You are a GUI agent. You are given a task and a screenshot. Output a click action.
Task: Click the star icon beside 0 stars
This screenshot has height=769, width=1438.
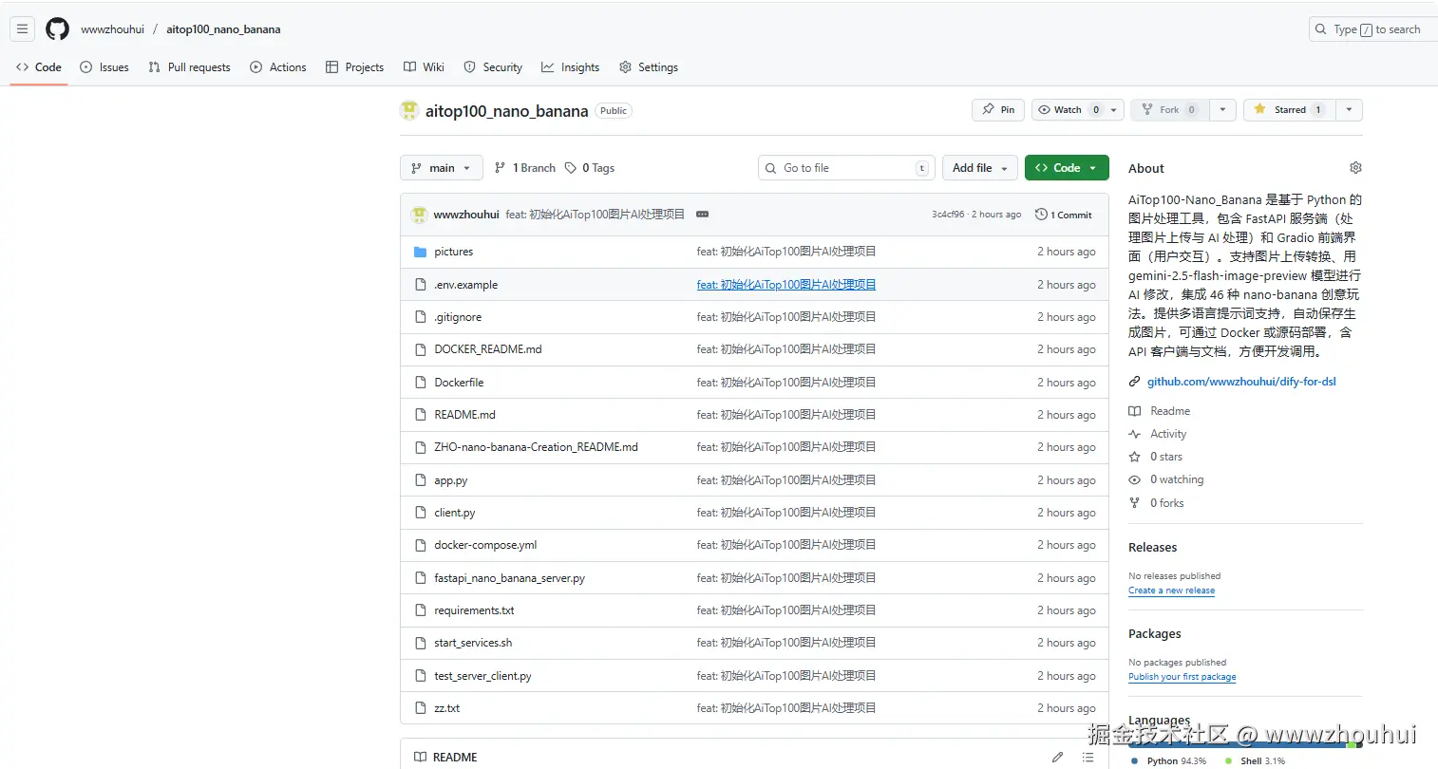1134,457
